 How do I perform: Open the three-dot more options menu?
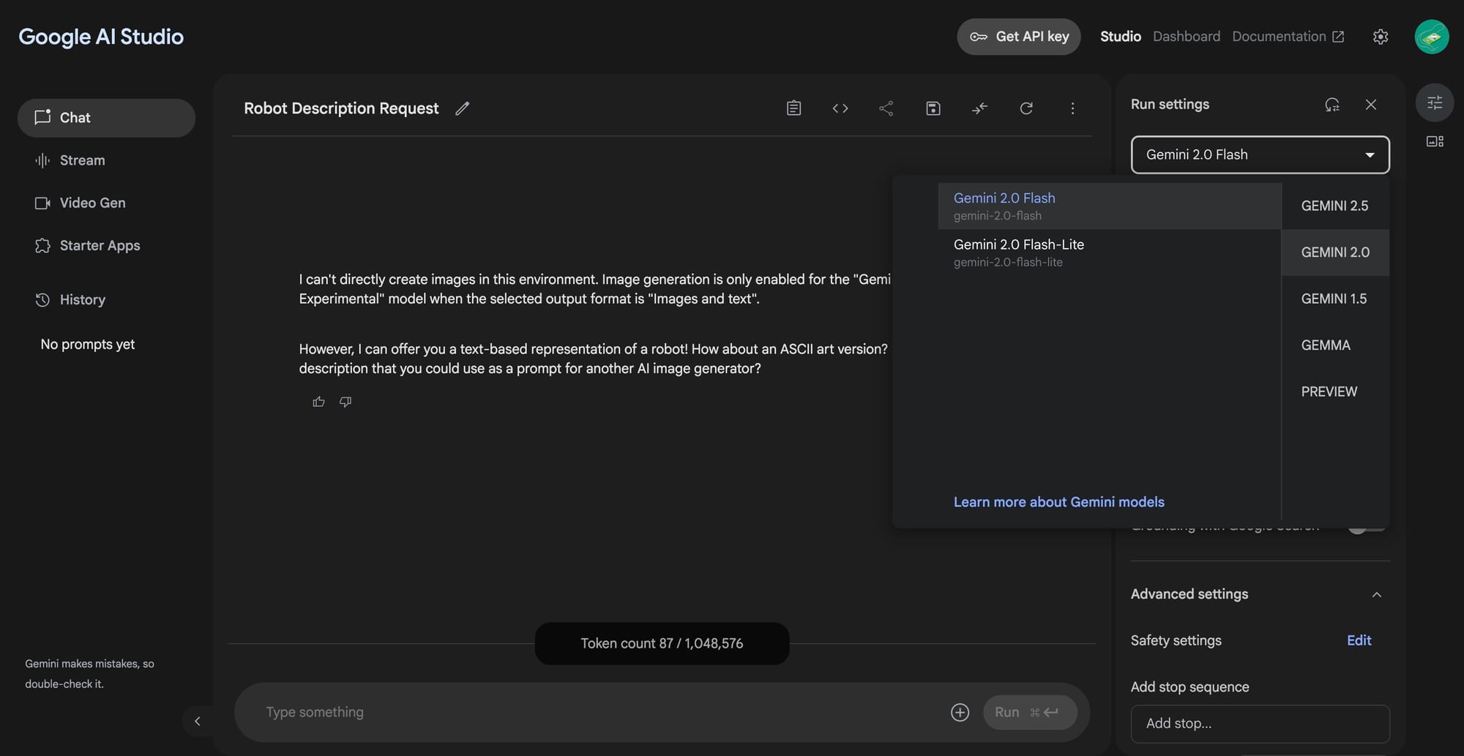coord(1072,108)
